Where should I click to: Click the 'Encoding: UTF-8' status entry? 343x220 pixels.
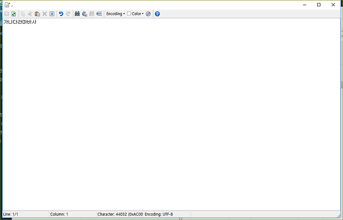tap(159, 214)
